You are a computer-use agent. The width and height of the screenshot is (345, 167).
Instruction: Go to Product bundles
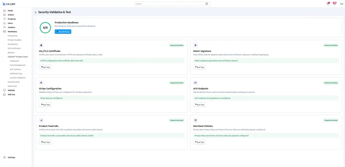click(15, 40)
